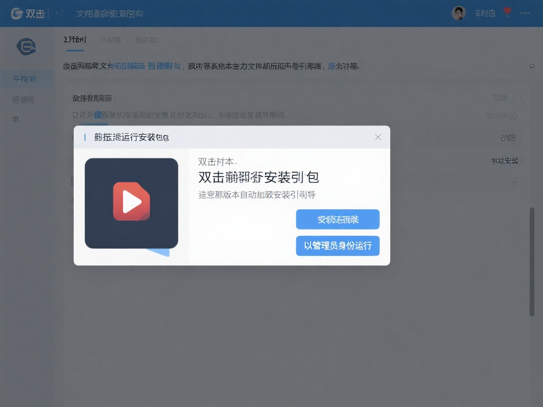This screenshot has width=543, height=407.
Task: Switch to the third tab
Action: click(x=146, y=40)
